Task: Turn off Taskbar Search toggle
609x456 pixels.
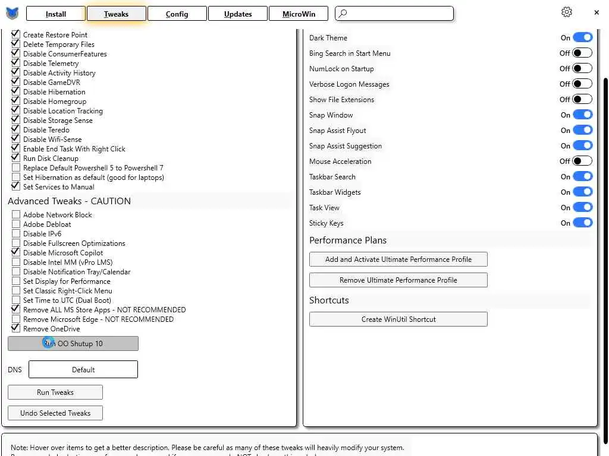Action: pyautogui.click(x=583, y=176)
